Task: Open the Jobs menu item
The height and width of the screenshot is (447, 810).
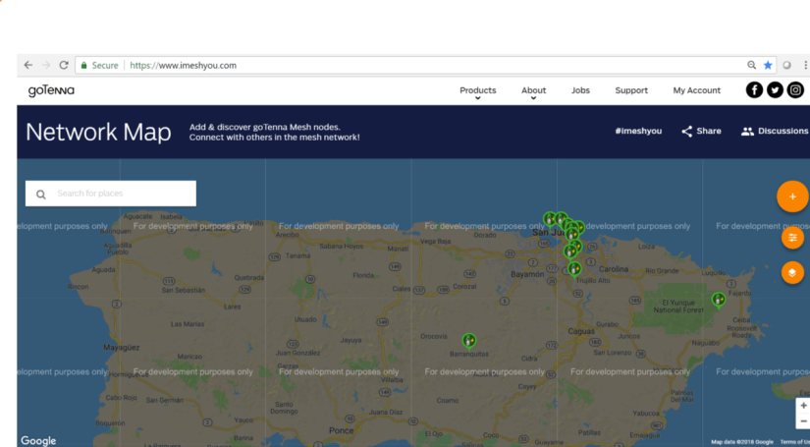Action: (x=580, y=90)
